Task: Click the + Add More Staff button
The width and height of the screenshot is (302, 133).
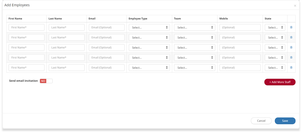Action: [x=280, y=82]
